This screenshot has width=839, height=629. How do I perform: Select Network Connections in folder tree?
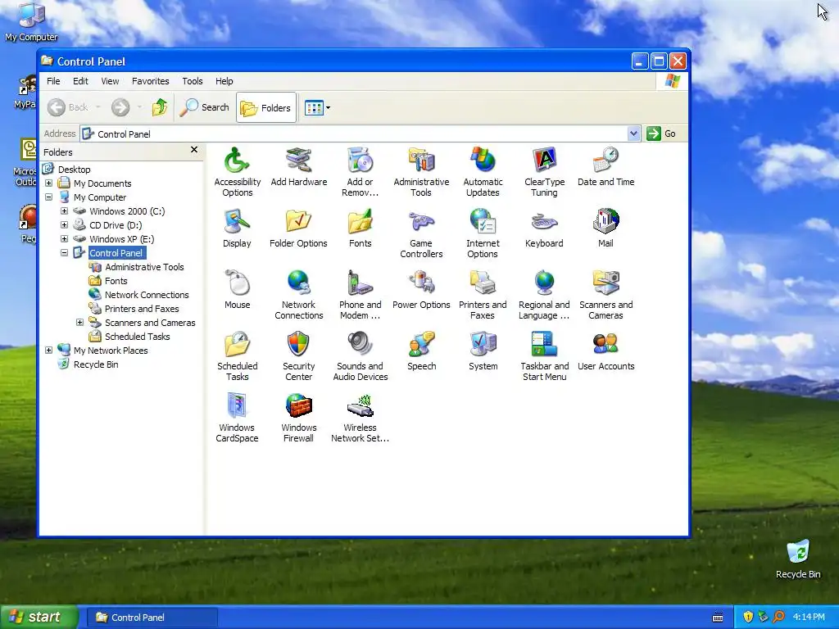pos(147,295)
